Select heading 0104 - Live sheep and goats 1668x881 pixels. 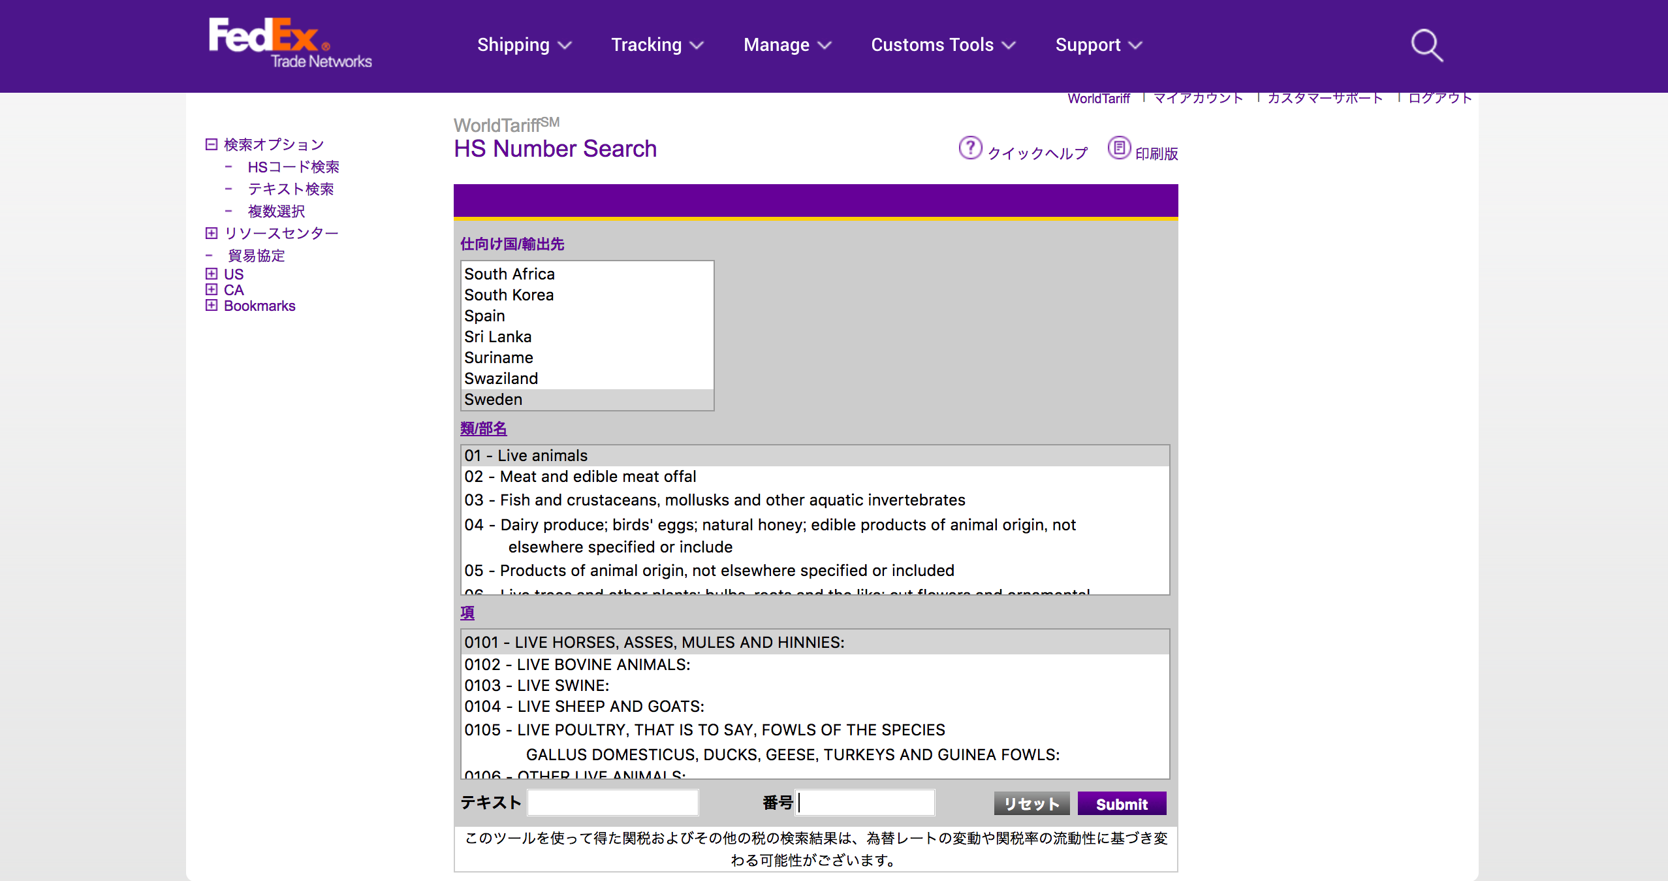click(x=815, y=707)
